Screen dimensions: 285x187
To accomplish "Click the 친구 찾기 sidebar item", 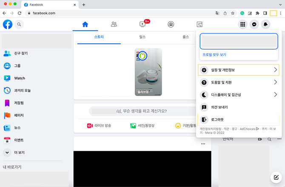I will point(36,54).
